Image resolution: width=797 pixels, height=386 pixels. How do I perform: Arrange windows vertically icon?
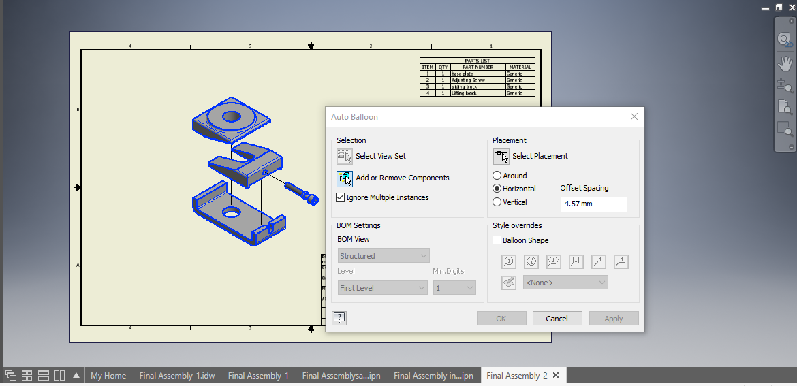pos(59,376)
